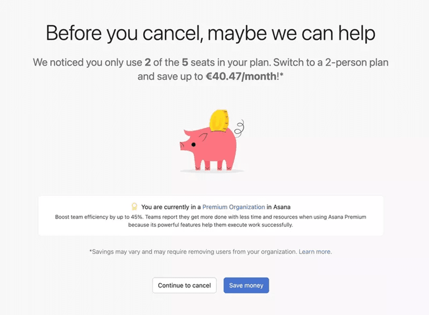Screen dimensions: 429x315
Task: Click the yellow padlock icon beside the Premium message
Action: point(133,206)
